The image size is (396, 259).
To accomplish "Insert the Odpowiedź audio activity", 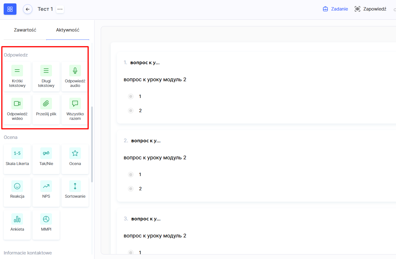I will [x=75, y=76].
